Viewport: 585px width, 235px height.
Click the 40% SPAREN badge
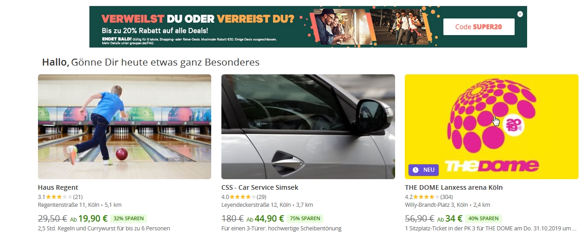coord(483,218)
